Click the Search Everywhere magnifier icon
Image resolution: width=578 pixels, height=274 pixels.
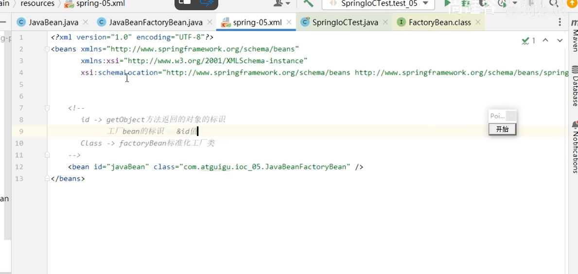pyautogui.click(x=554, y=4)
